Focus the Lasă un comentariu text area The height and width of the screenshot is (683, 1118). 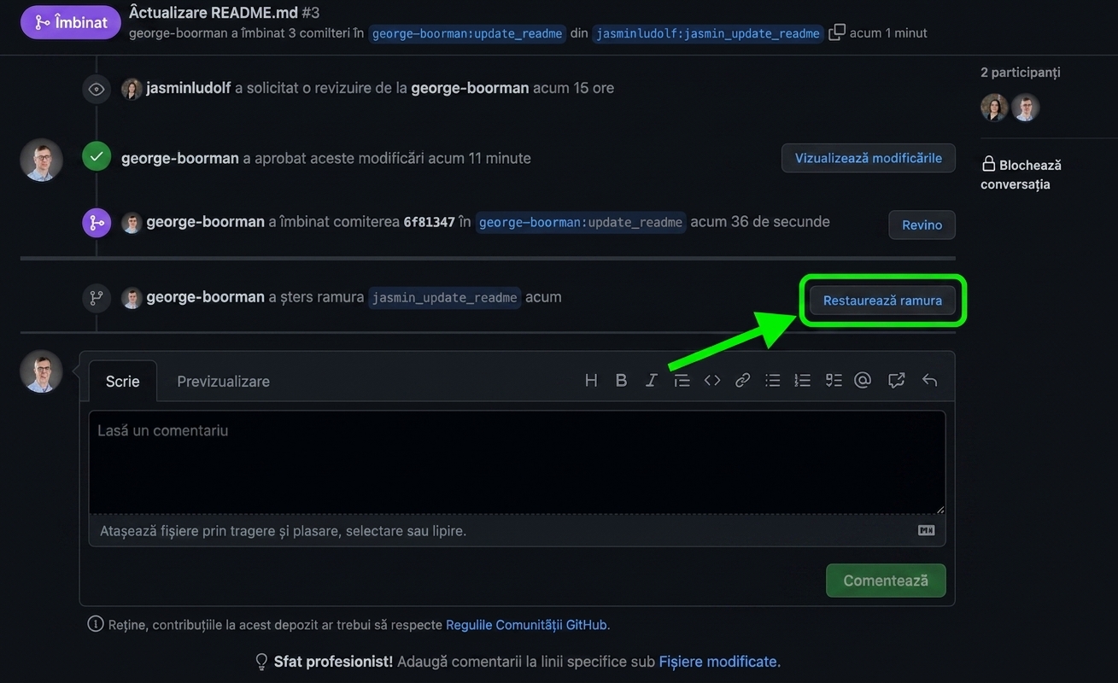[517, 462]
